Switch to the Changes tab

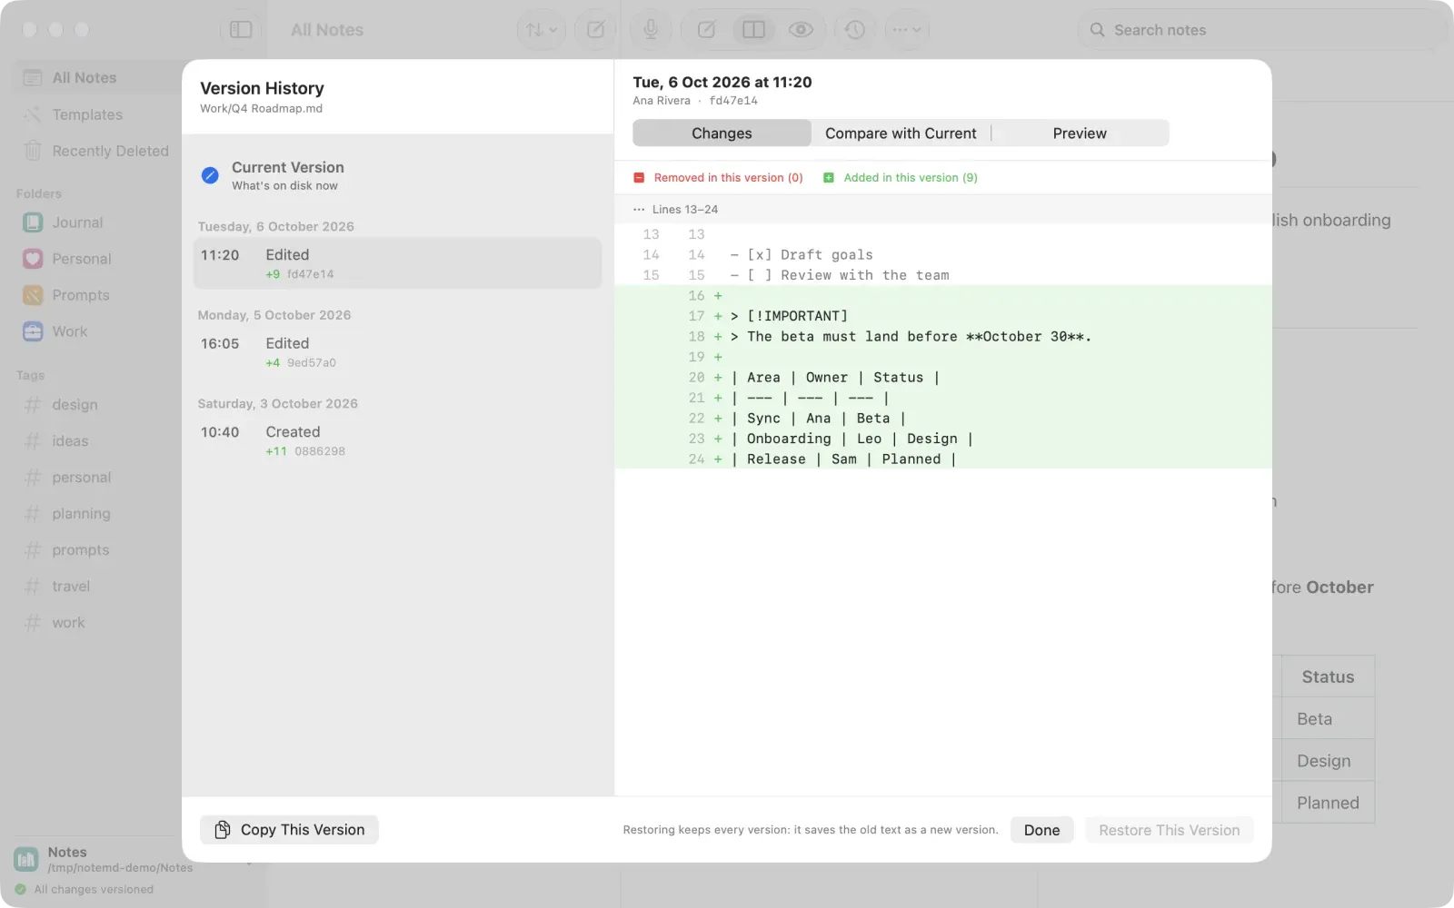[x=722, y=133]
